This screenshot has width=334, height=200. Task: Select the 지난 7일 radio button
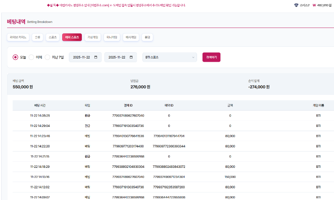click(47, 57)
